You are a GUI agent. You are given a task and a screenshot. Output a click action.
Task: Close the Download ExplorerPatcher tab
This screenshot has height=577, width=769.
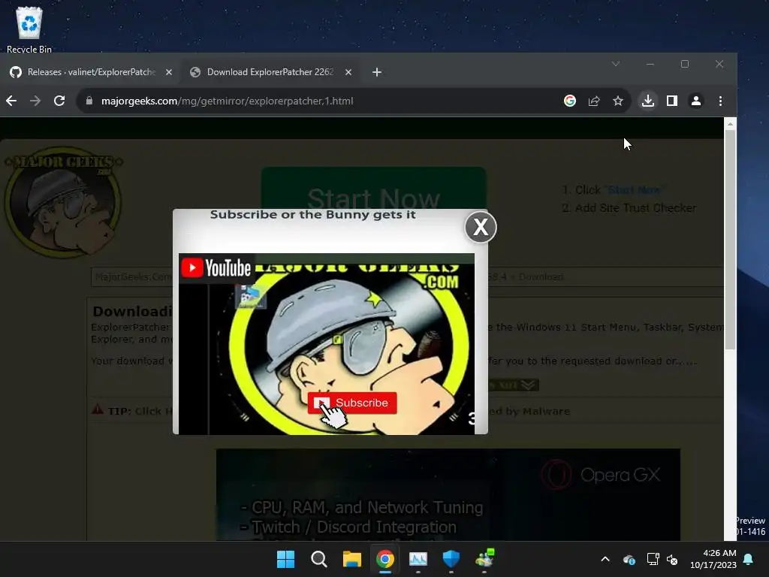point(348,72)
